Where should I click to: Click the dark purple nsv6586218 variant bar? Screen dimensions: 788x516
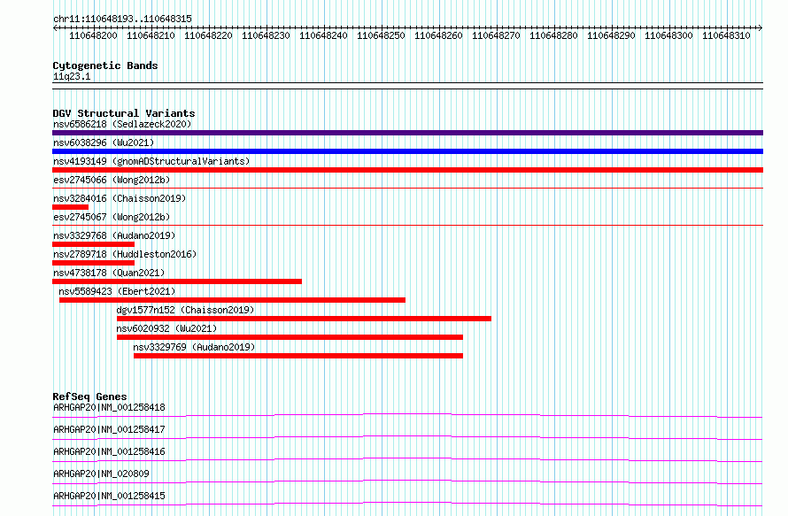(407, 133)
